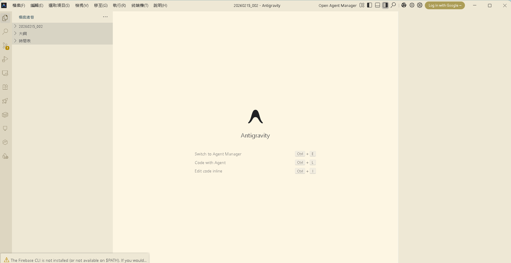
Task: Click Log in with Google button
Action: pos(445,5)
